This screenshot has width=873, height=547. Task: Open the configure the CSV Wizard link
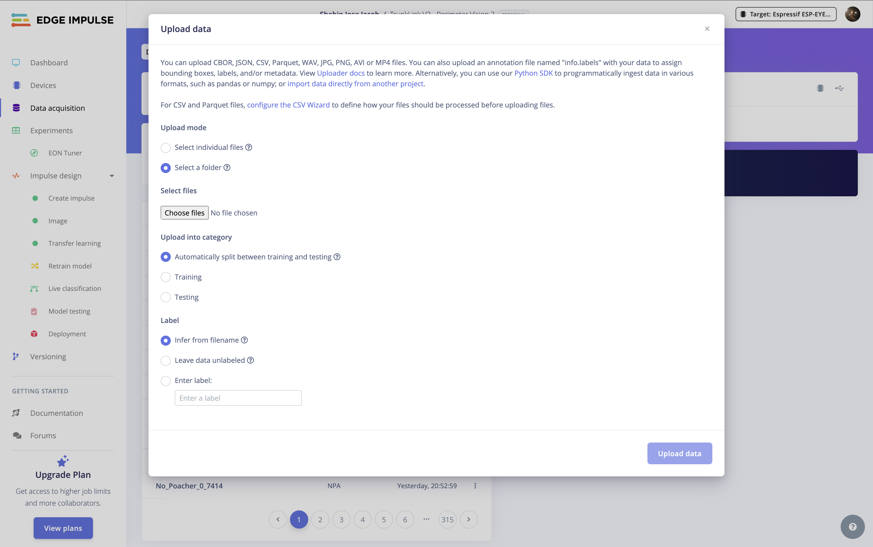(288, 105)
